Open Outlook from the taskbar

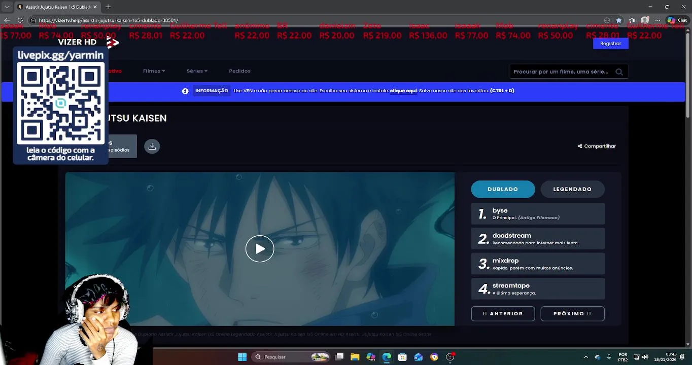click(x=418, y=357)
